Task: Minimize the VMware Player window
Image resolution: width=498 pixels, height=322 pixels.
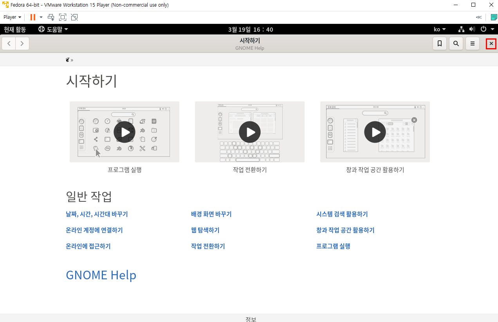Action: (x=456, y=5)
